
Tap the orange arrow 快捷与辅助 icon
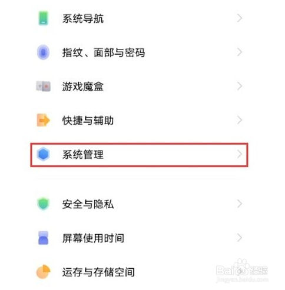click(43, 120)
